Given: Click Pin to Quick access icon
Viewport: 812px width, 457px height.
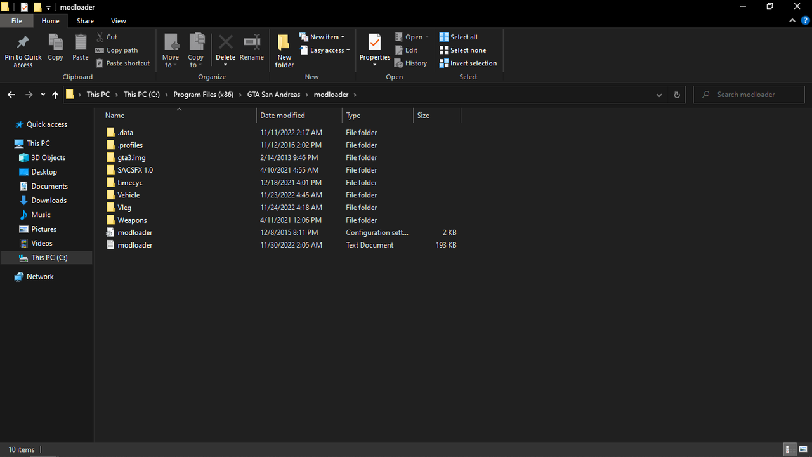Looking at the screenshot, I should click(23, 43).
